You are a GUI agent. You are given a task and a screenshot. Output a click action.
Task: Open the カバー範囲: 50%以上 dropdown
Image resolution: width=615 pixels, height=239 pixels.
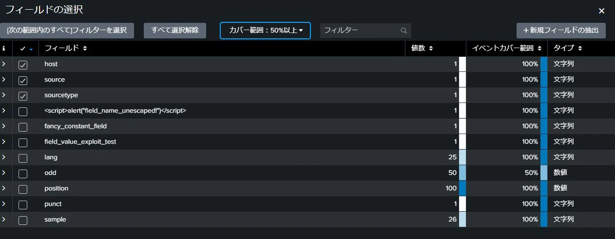click(265, 31)
